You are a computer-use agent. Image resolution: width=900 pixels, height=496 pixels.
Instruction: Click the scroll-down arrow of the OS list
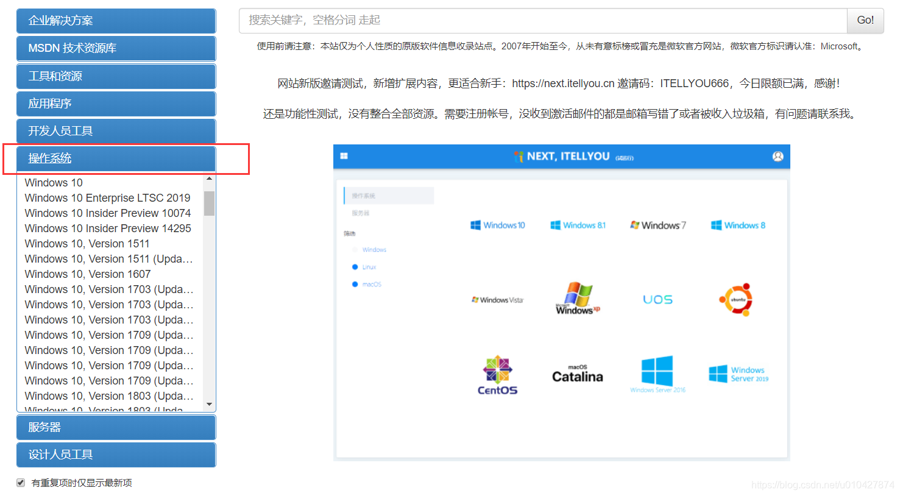point(209,405)
